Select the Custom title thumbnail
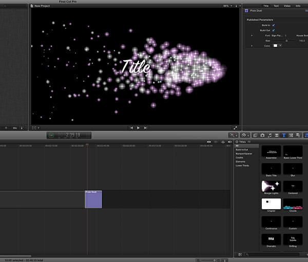The height and width of the screenshot is (262, 308). click(x=293, y=223)
